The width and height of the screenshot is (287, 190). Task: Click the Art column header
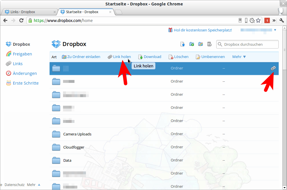[x=54, y=57]
